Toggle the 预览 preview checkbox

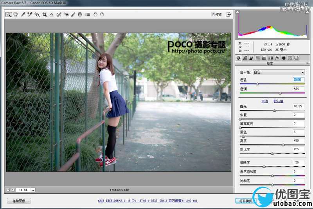pyautogui.click(x=212, y=15)
